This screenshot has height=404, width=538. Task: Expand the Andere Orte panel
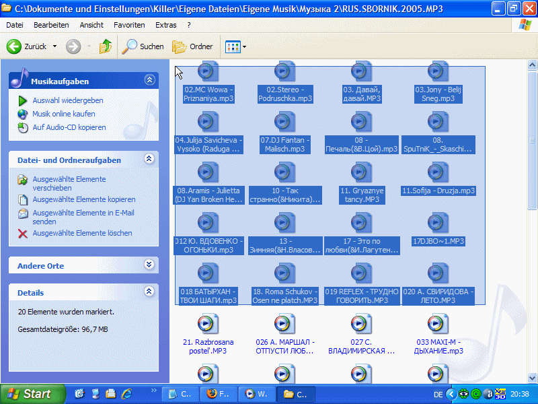tap(149, 265)
